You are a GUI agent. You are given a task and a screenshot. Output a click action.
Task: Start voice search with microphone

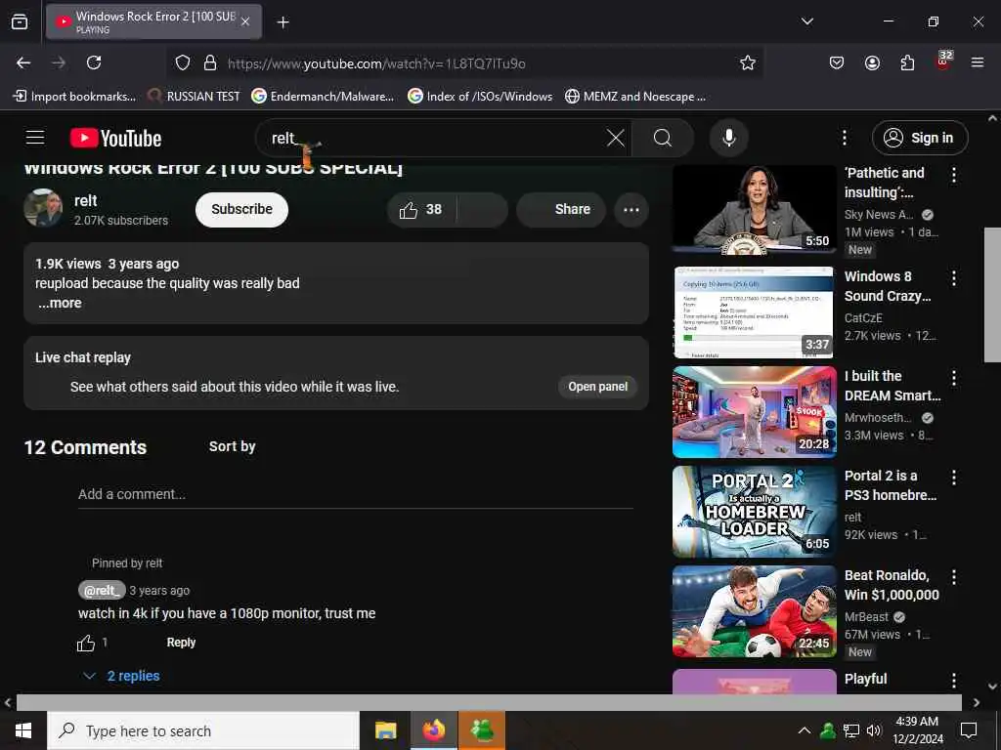728,138
